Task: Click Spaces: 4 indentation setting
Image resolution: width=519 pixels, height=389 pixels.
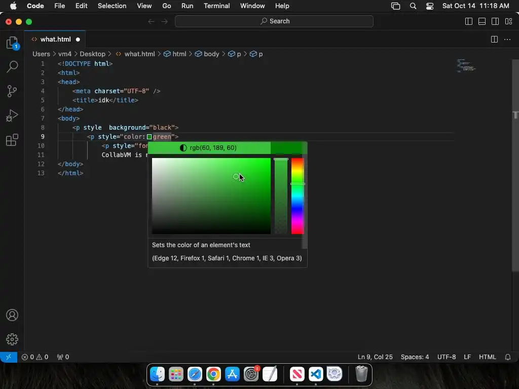Action: pos(415,357)
